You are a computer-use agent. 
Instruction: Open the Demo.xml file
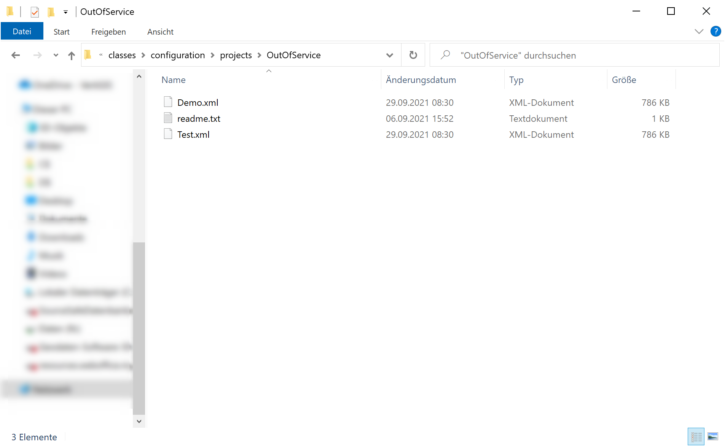198,102
